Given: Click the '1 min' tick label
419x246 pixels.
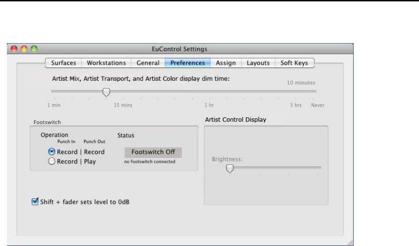Looking at the screenshot, I should pyautogui.click(x=54, y=105).
